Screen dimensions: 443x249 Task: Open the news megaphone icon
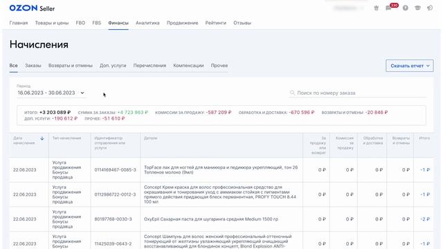tap(430, 8)
